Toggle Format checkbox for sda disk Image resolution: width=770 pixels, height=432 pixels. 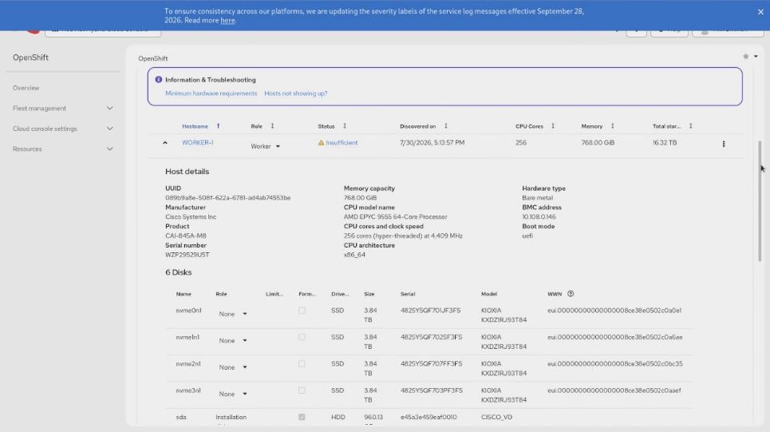coord(302,418)
